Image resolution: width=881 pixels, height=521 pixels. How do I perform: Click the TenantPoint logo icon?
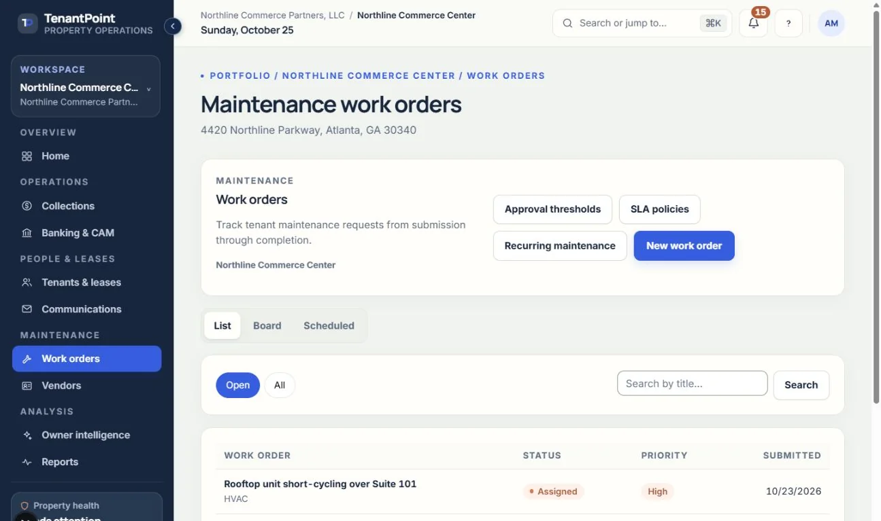(27, 24)
